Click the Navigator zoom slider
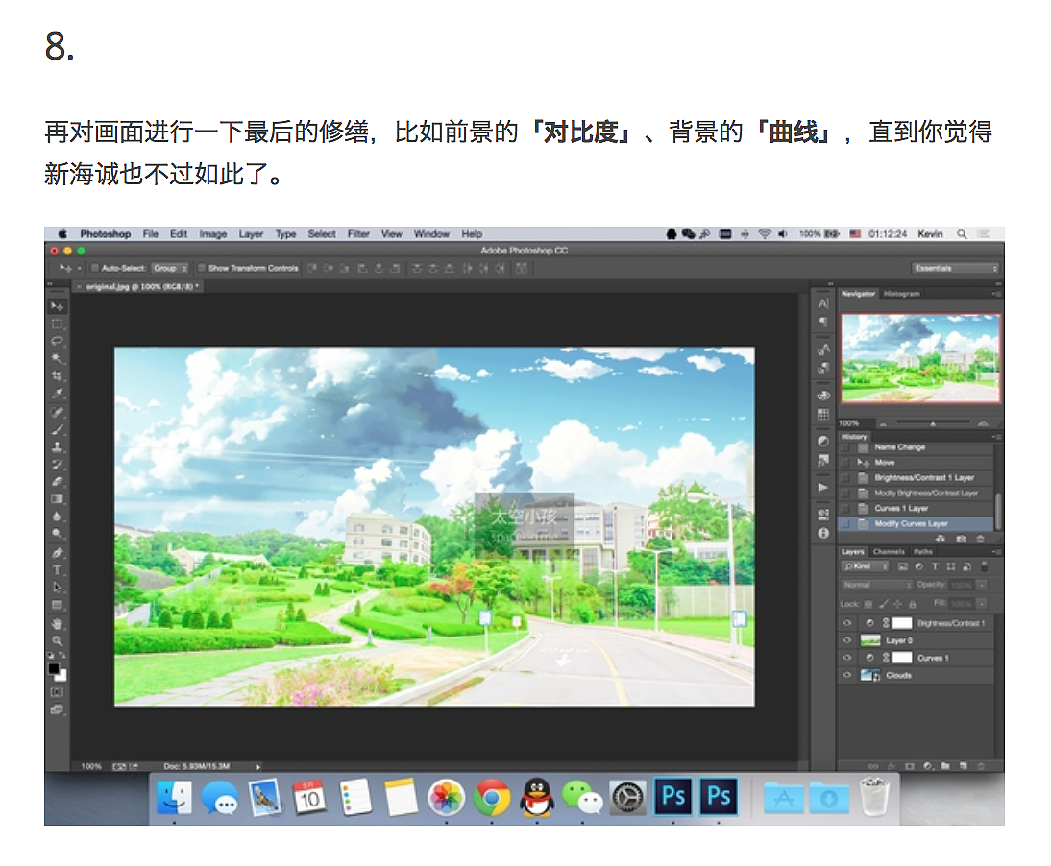 [x=933, y=423]
